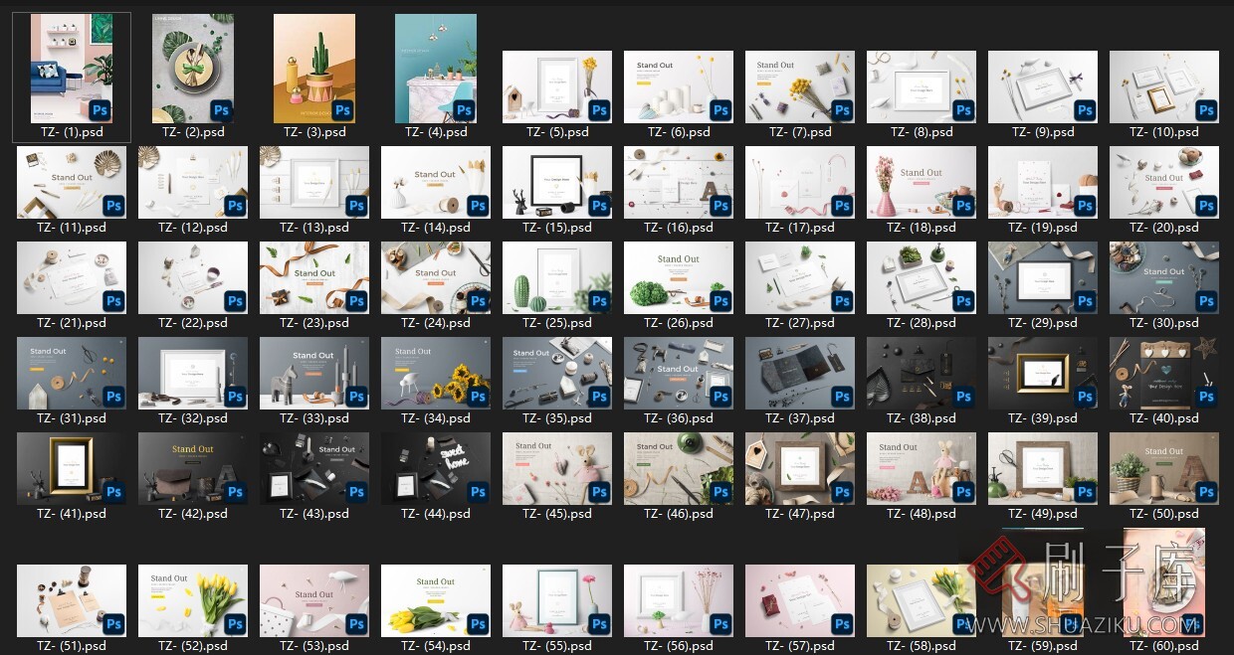1234x655 pixels.
Task: Click the file name TZ- (56).psd
Action: point(679,646)
